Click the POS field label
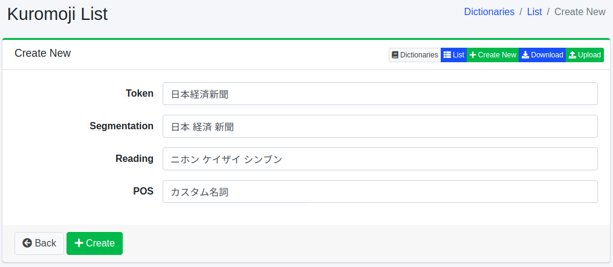The image size is (613, 267). point(143,191)
